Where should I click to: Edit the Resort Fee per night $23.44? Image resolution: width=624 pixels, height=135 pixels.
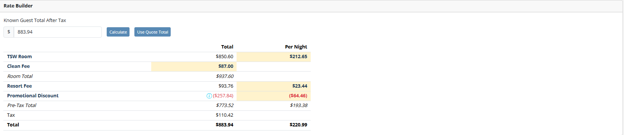pos(274,86)
